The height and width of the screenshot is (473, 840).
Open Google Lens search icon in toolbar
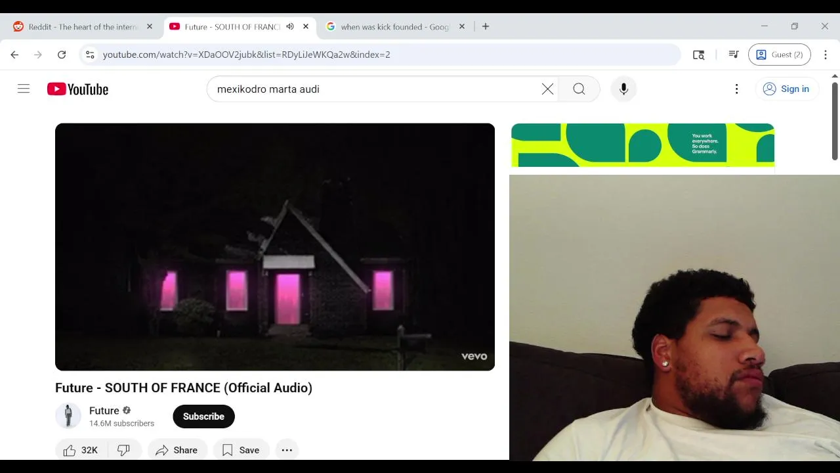click(698, 55)
